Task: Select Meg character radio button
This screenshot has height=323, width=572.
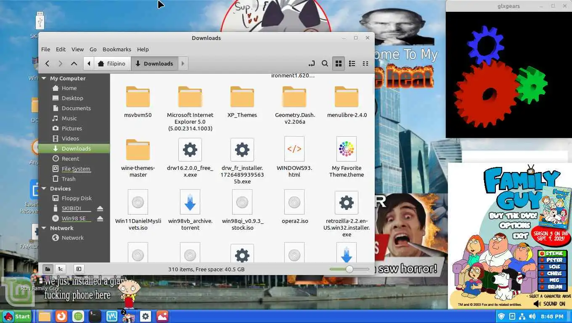Action: pyautogui.click(x=543, y=280)
